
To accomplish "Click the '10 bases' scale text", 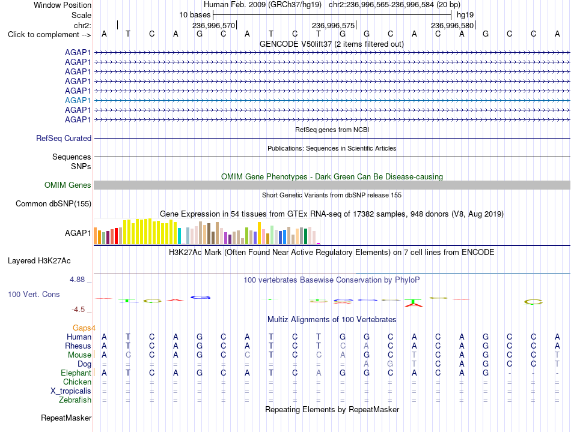I will coord(195,15).
